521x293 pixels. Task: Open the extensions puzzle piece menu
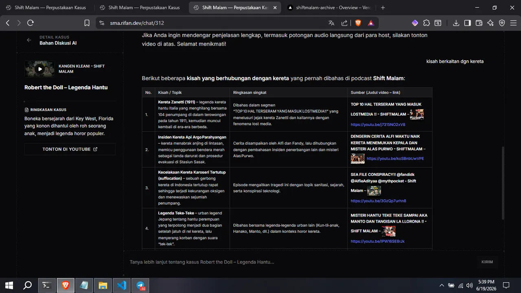pos(426,23)
